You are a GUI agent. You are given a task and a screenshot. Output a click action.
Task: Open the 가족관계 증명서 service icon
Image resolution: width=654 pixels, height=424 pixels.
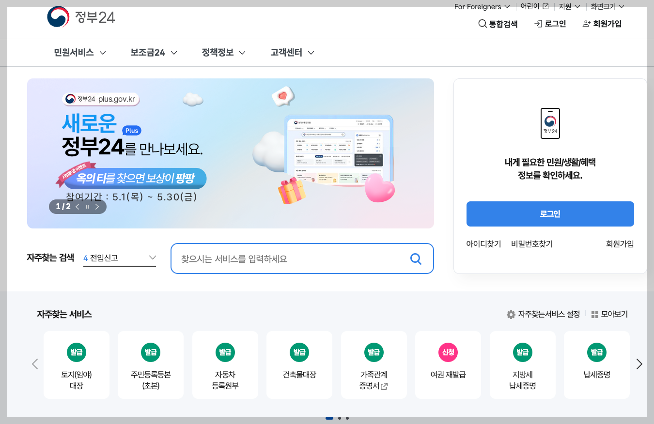click(374, 365)
